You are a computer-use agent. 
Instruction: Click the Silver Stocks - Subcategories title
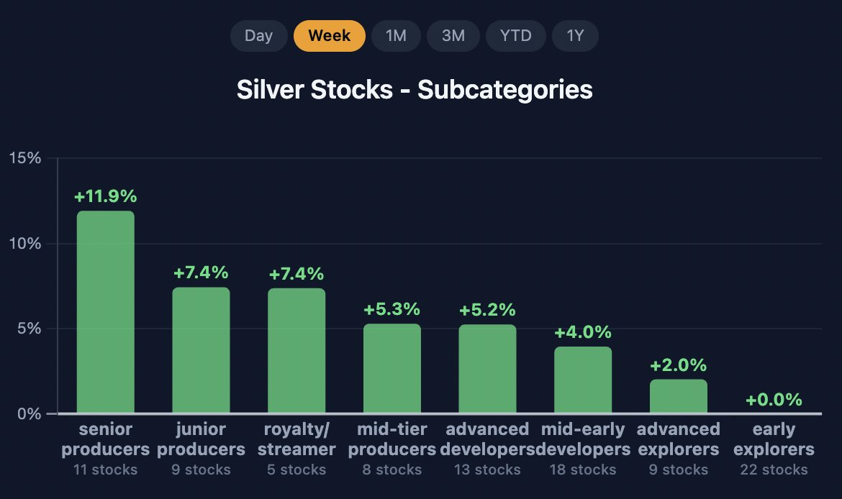tap(415, 90)
